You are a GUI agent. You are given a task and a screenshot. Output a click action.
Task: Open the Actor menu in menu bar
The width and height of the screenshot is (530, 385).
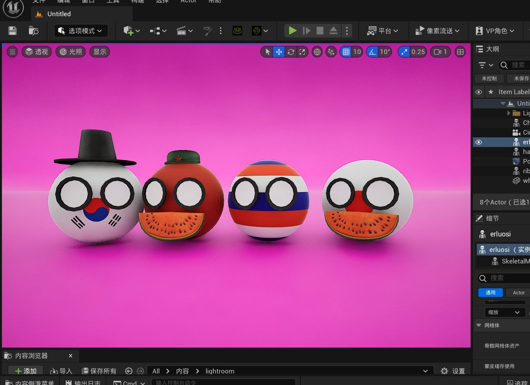(x=188, y=2)
